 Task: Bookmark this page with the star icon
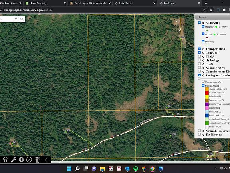click(211, 10)
